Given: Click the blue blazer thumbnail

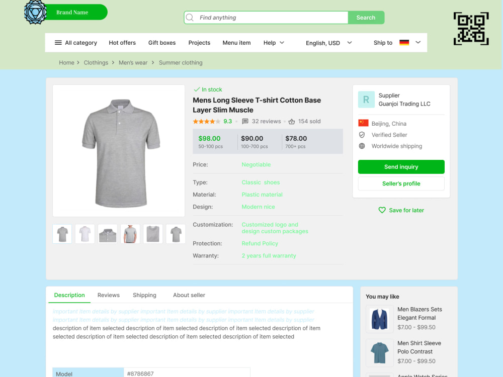Looking at the screenshot, I should (x=379, y=319).
